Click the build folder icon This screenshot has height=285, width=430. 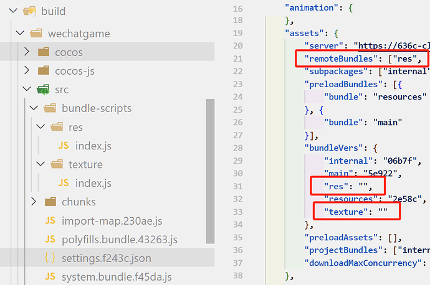coord(29,11)
